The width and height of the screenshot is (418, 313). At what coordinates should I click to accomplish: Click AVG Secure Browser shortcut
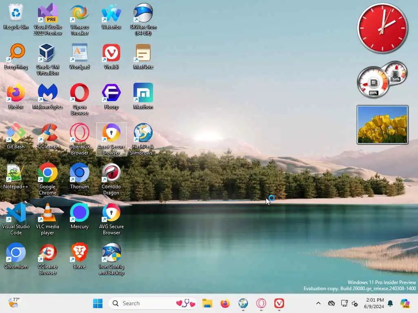tap(111, 219)
